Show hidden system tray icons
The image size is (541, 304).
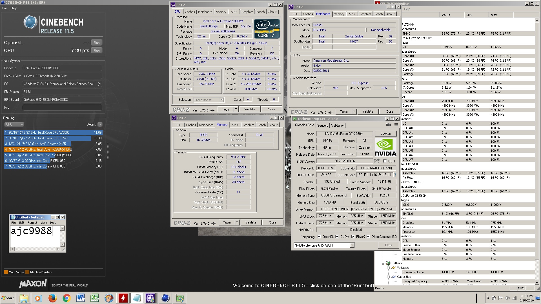click(x=488, y=298)
